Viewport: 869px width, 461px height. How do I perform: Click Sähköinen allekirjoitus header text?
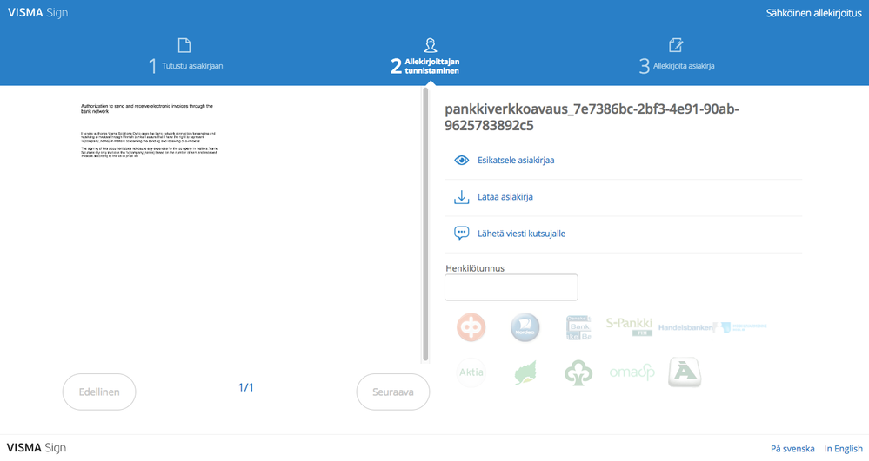813,13
